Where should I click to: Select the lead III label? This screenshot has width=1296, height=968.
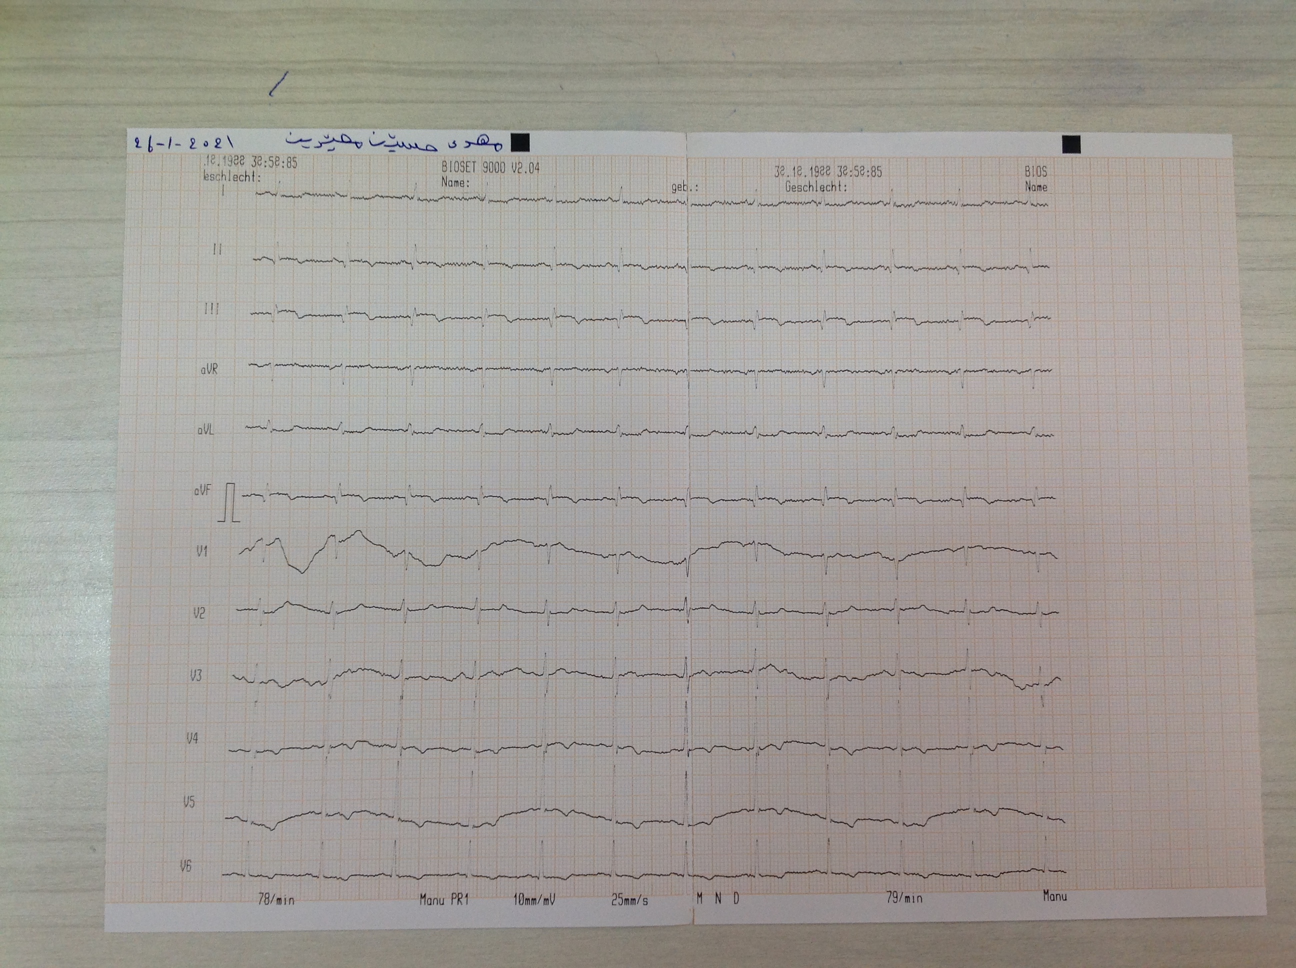pyautogui.click(x=211, y=309)
